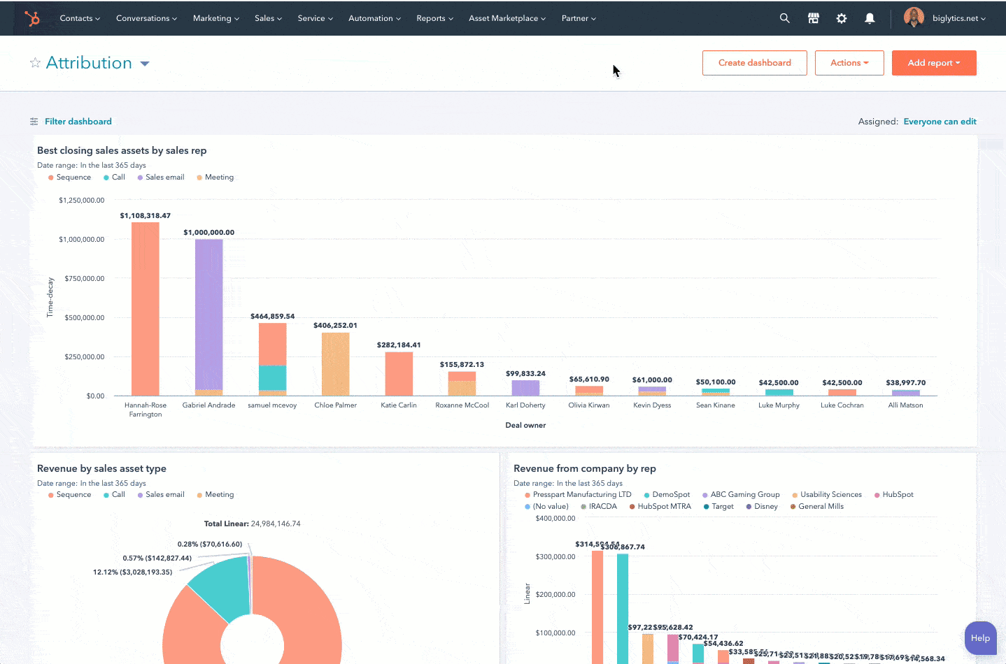Viewport: 1006px width, 664px height.
Task: Toggle Sequence legend in Revenue by sales asset type
Action: 69,495
